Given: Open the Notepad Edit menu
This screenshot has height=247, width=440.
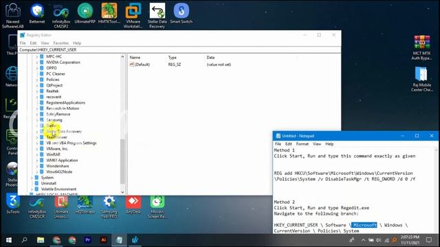Looking at the screenshot, I should click(289, 144).
